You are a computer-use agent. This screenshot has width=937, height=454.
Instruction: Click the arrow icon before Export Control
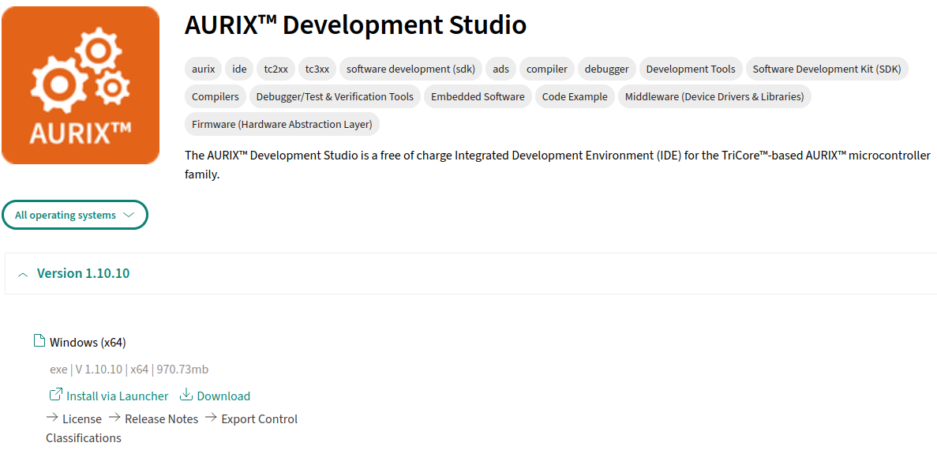[211, 418]
